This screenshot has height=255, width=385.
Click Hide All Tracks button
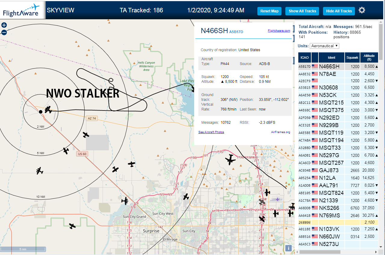(x=339, y=11)
